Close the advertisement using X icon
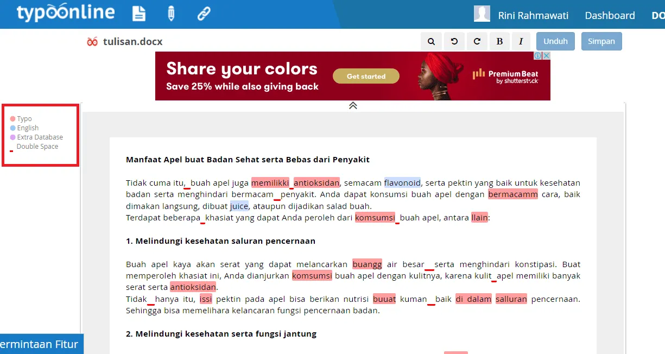Viewport: 665px width, 354px height. (x=547, y=55)
